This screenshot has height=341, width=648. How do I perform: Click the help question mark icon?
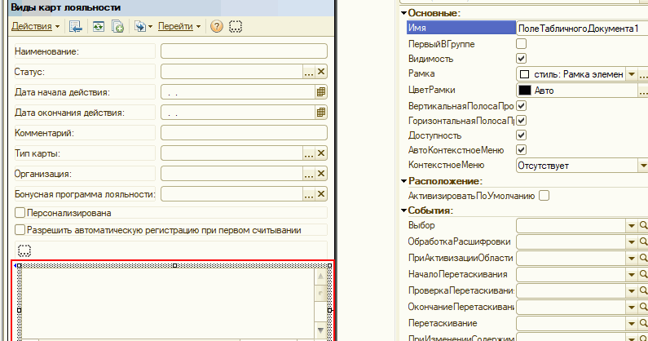tap(217, 26)
